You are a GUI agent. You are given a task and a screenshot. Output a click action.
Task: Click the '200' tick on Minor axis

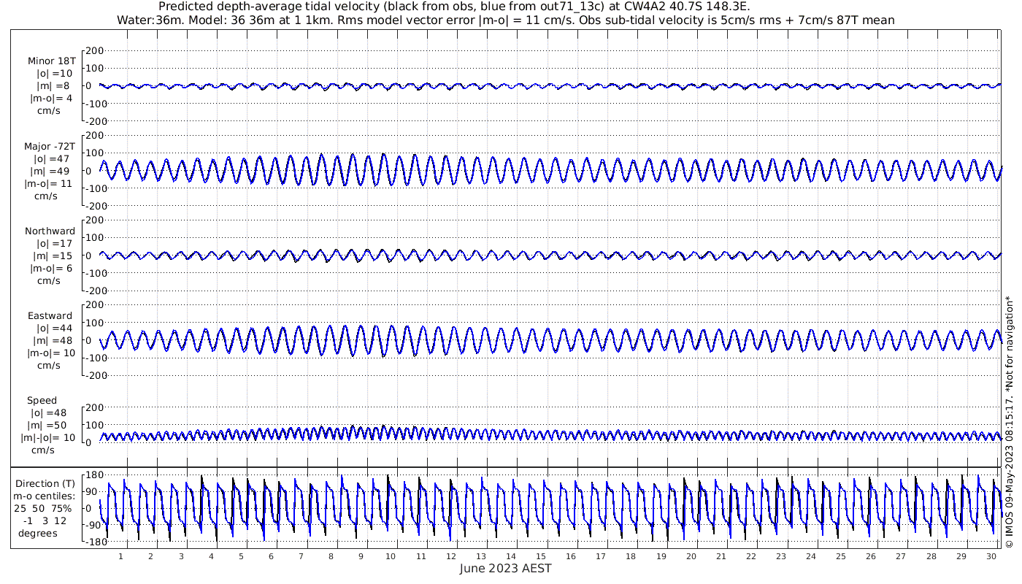(x=95, y=50)
